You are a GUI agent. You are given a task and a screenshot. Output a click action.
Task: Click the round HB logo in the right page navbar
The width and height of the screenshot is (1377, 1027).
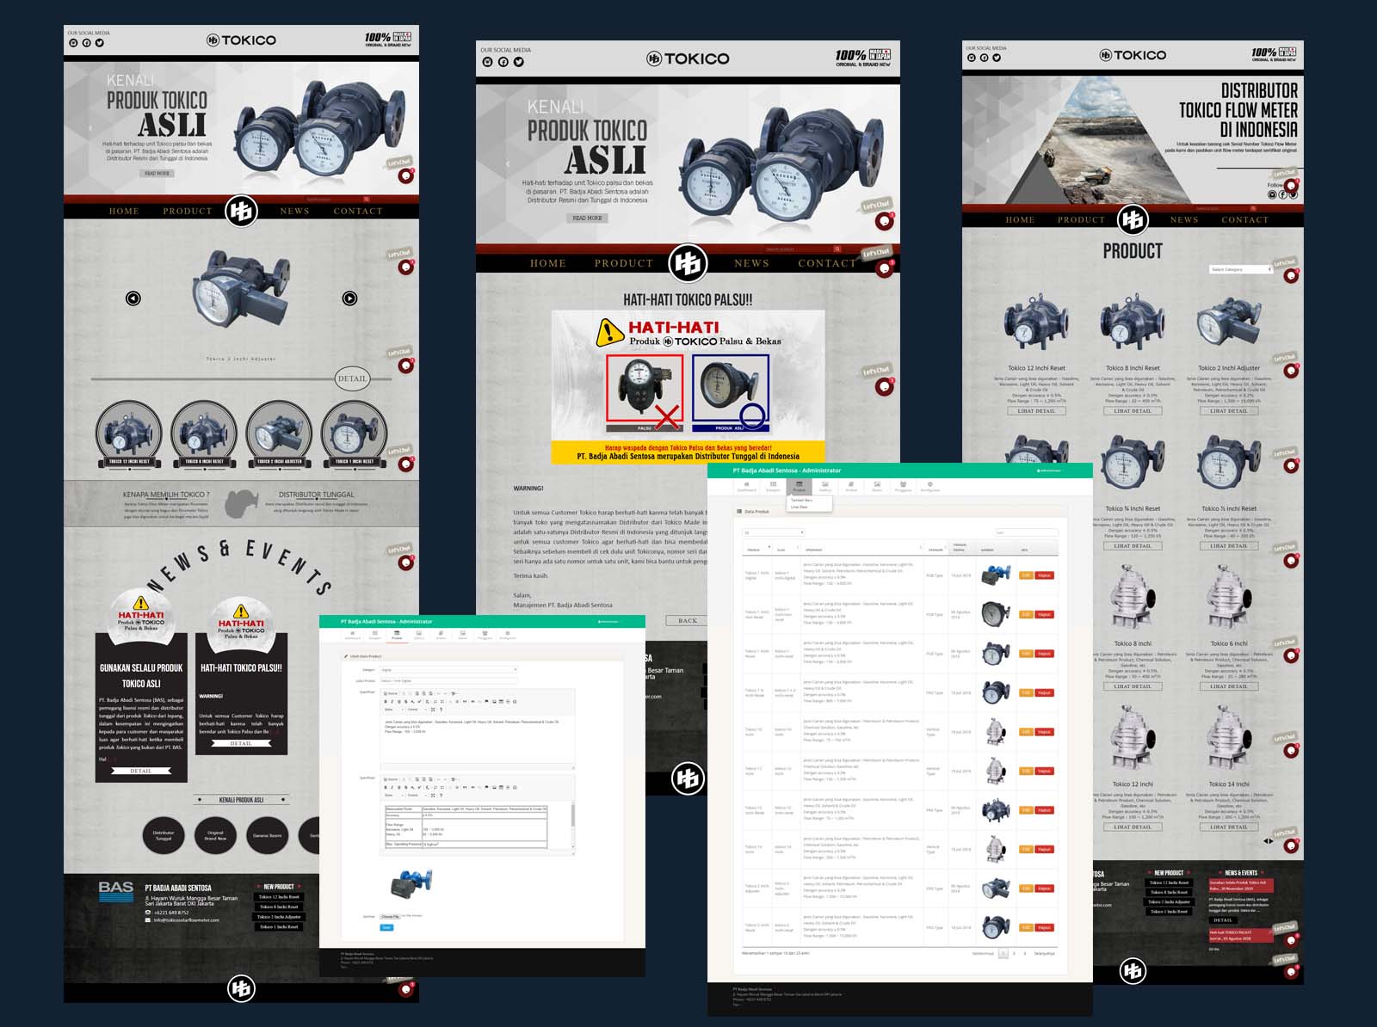1133,220
